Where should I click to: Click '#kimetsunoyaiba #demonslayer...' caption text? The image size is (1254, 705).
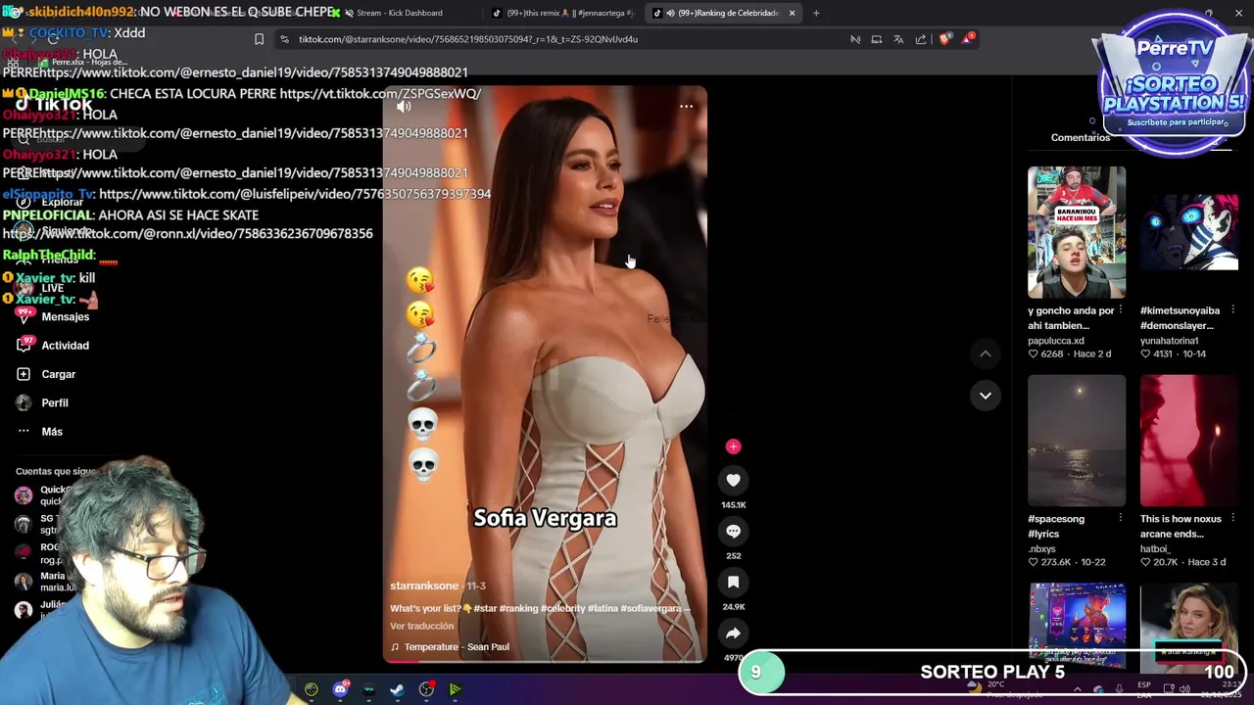[1180, 318]
